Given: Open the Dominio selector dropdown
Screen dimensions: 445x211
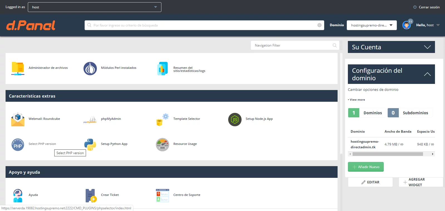Looking at the screenshot, I should 372,25.
